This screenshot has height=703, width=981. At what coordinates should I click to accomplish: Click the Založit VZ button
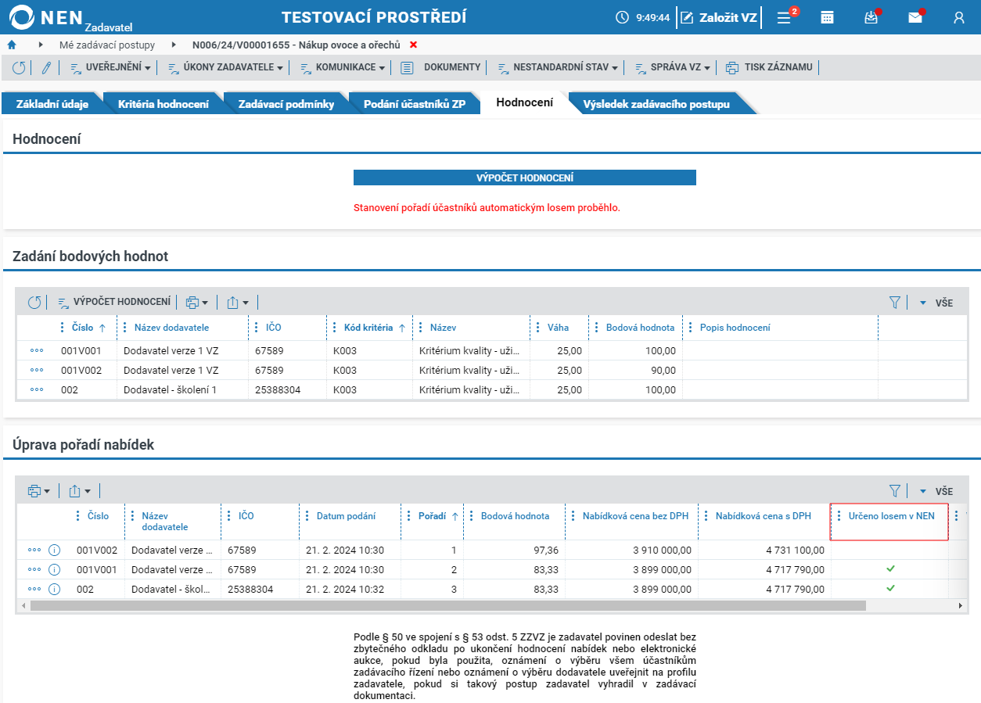point(719,17)
